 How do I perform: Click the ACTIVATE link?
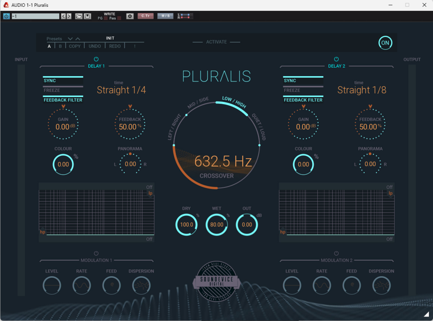(x=216, y=42)
